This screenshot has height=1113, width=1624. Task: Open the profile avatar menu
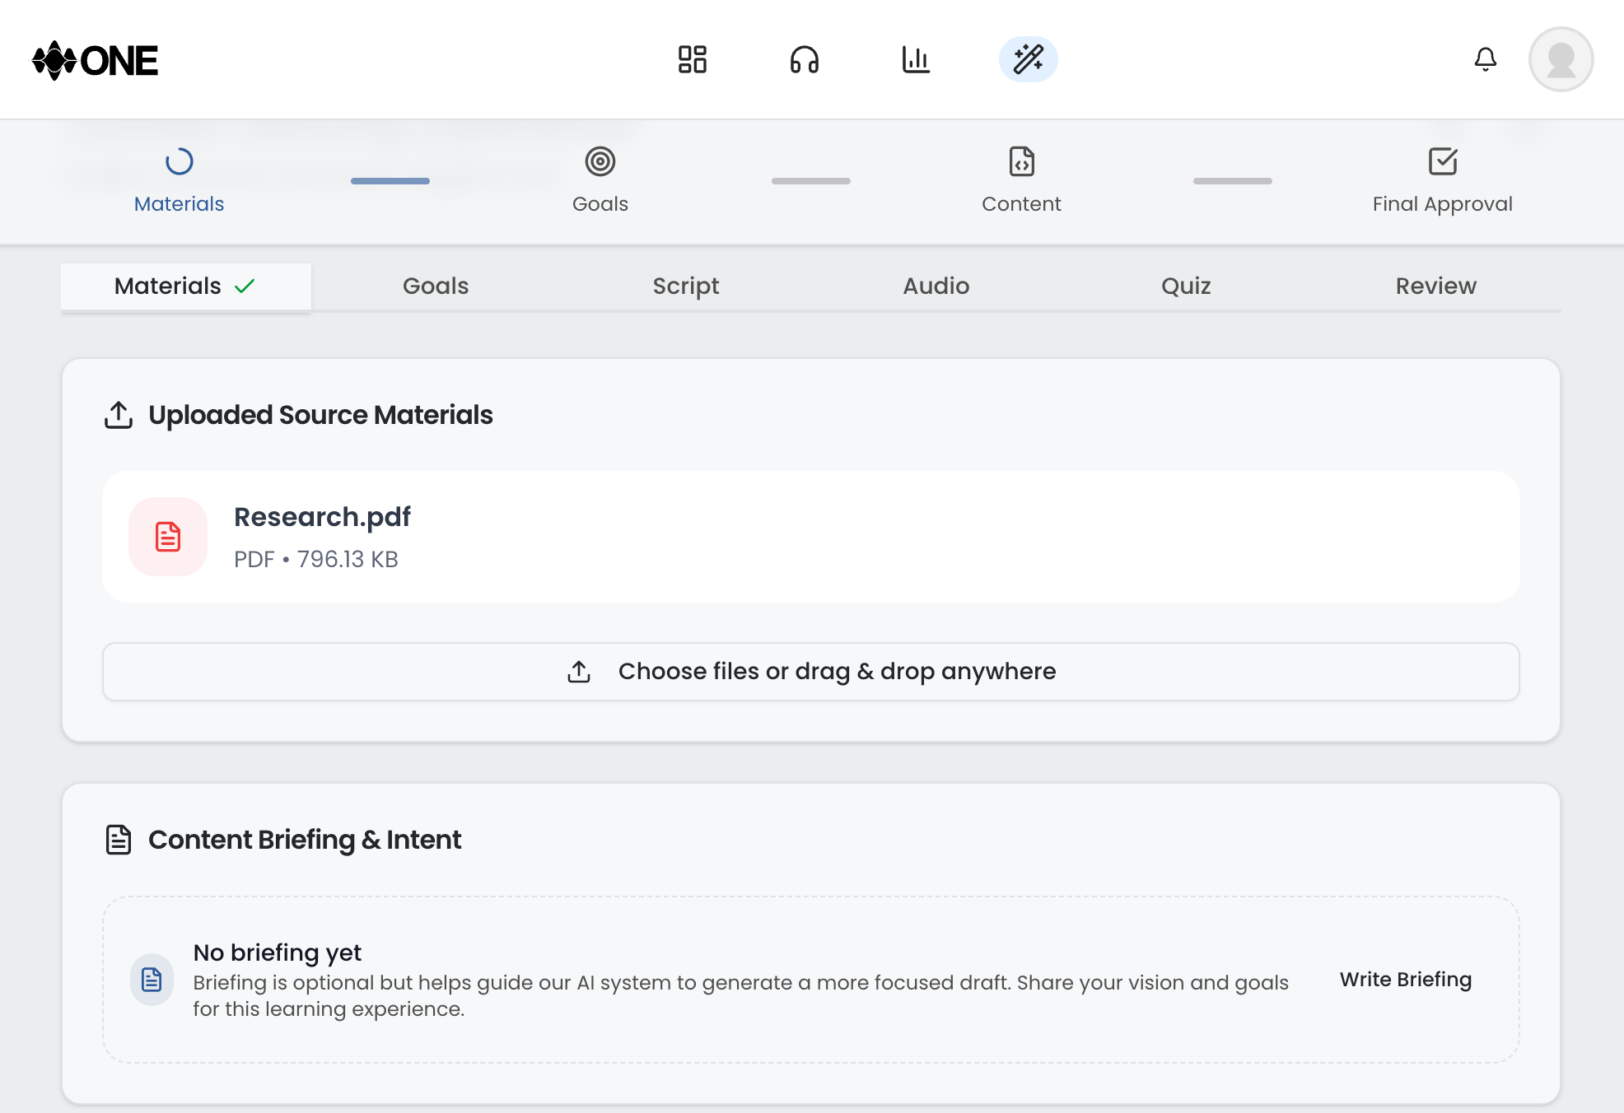point(1561,59)
